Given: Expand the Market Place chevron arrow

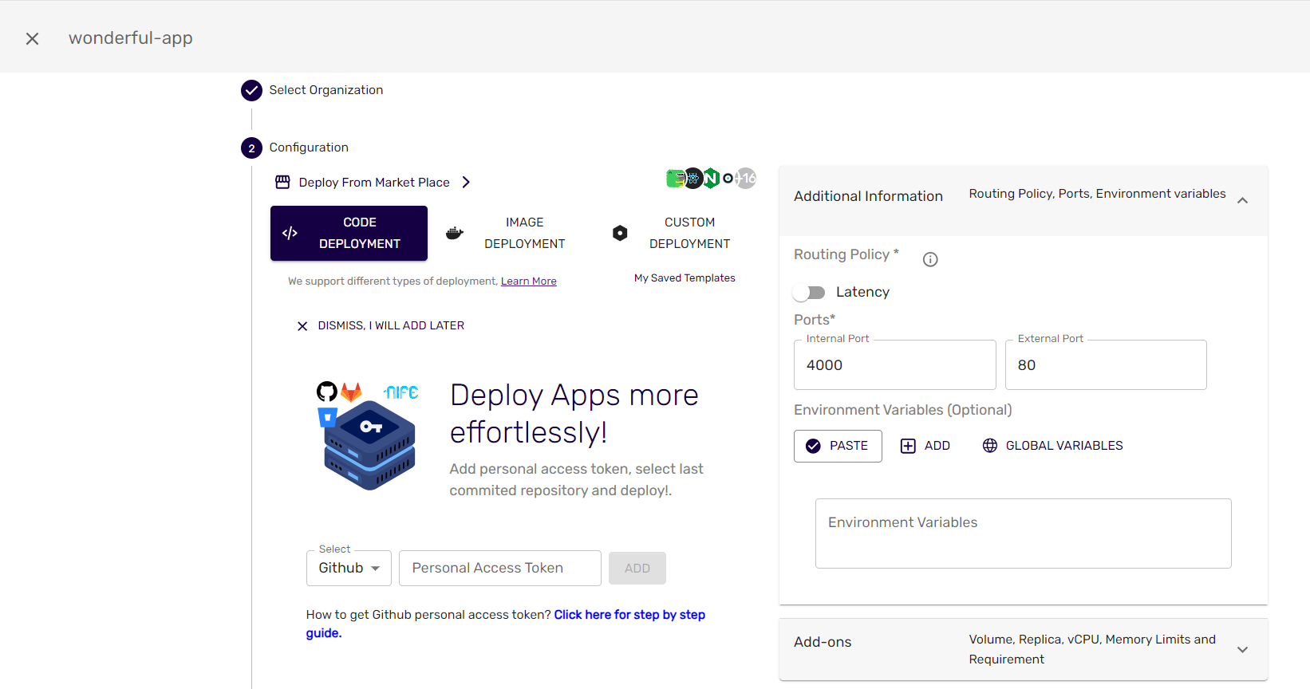Looking at the screenshot, I should tap(466, 182).
